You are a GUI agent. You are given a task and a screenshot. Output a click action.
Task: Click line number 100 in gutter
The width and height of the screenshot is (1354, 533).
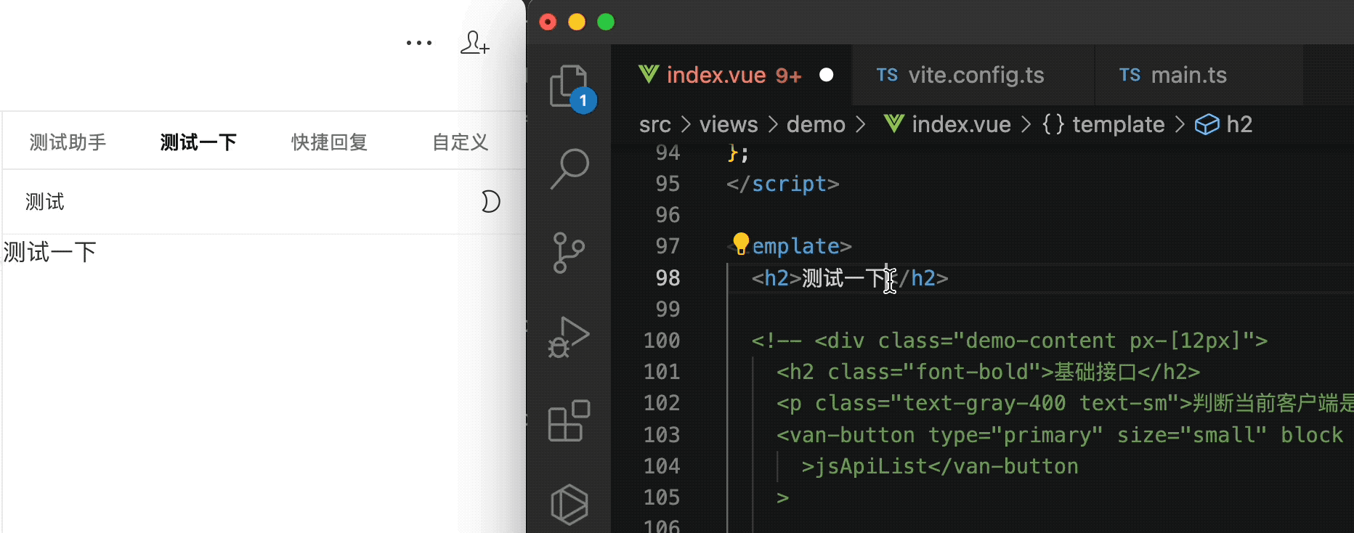tap(662, 341)
